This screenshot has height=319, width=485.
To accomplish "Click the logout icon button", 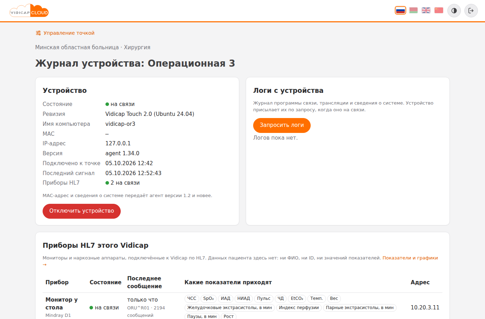I will coord(471,11).
